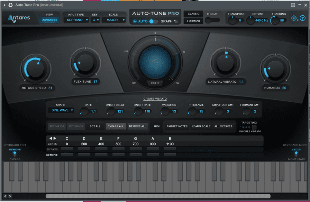Click the Humanize knob
This screenshot has width=310, height=202.
pyautogui.click(x=275, y=69)
